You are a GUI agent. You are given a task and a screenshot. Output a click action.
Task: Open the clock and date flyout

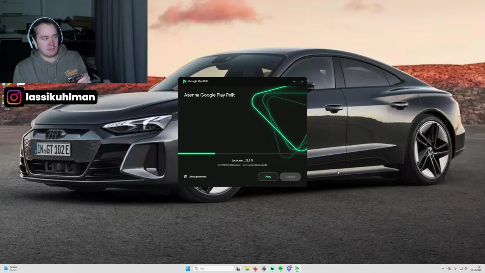point(476,268)
